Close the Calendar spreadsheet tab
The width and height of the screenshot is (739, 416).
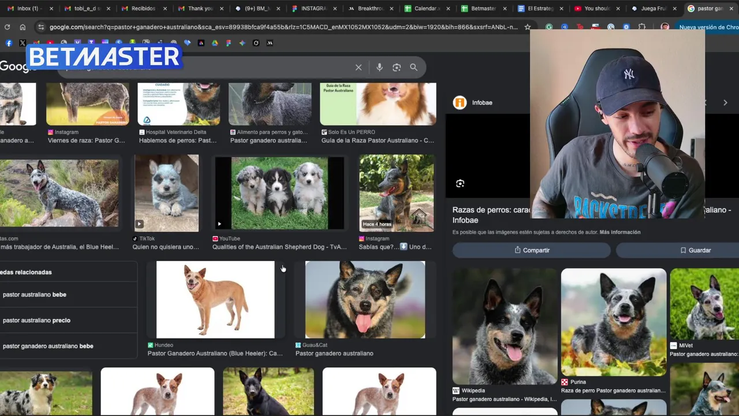[448, 9]
